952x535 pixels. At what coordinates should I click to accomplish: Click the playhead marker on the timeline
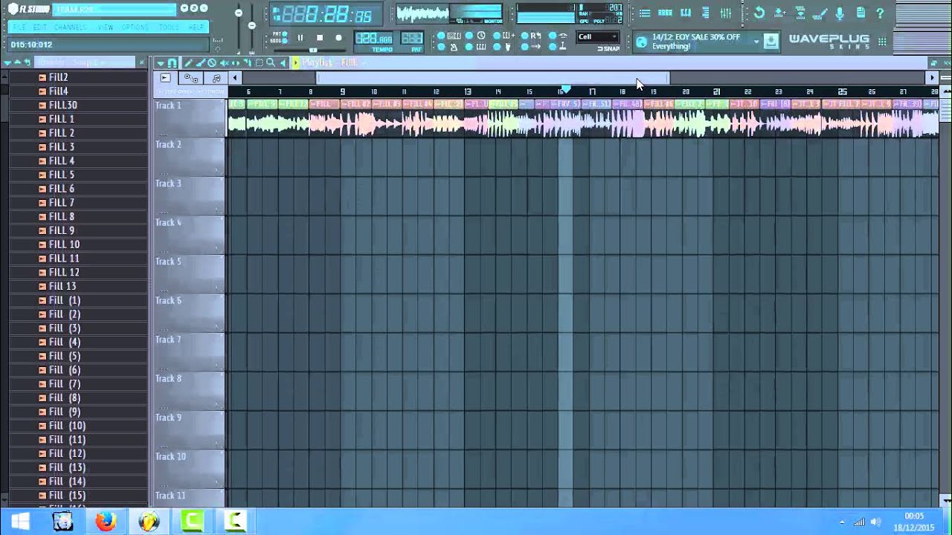(565, 90)
